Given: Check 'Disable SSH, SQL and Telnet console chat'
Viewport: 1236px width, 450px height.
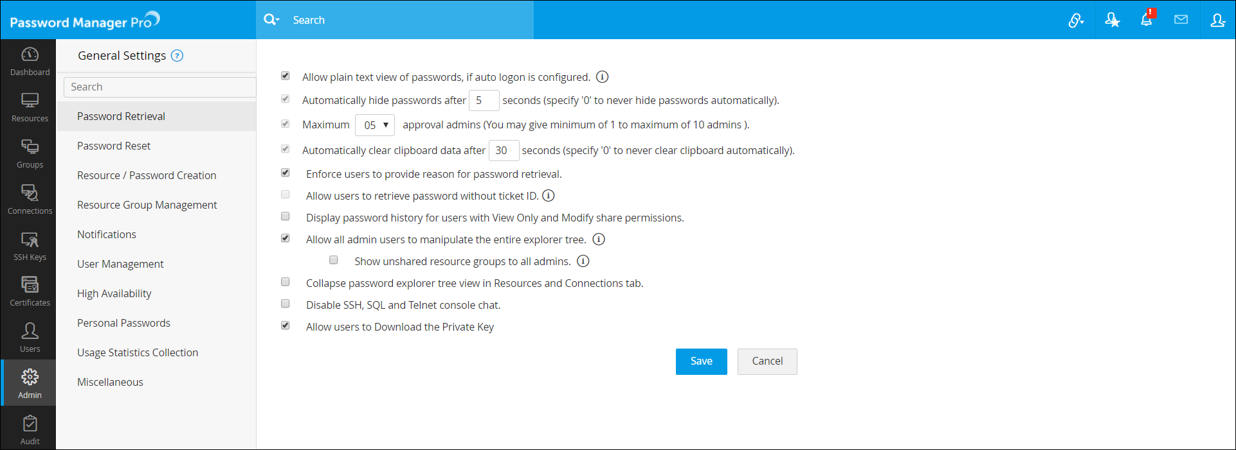Looking at the screenshot, I should tap(286, 304).
